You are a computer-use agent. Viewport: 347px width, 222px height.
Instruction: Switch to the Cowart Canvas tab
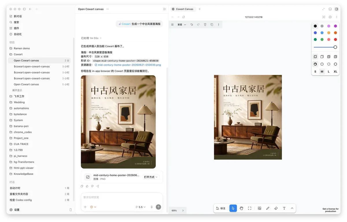coord(182,9)
